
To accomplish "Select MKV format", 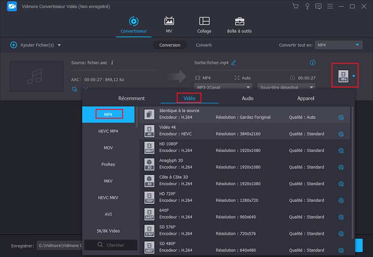I will click(x=108, y=181).
